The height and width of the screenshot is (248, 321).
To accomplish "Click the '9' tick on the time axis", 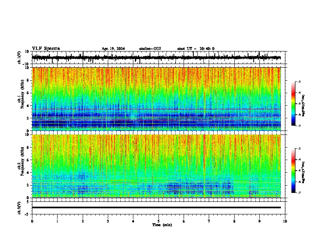I will click(259, 221).
